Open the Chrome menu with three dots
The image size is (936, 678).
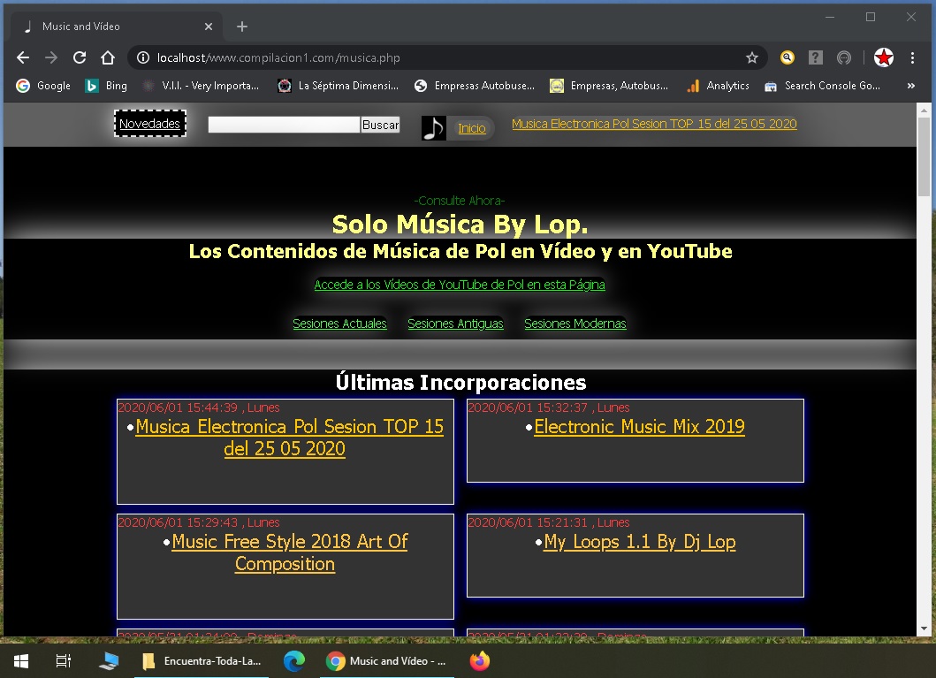pyautogui.click(x=913, y=57)
